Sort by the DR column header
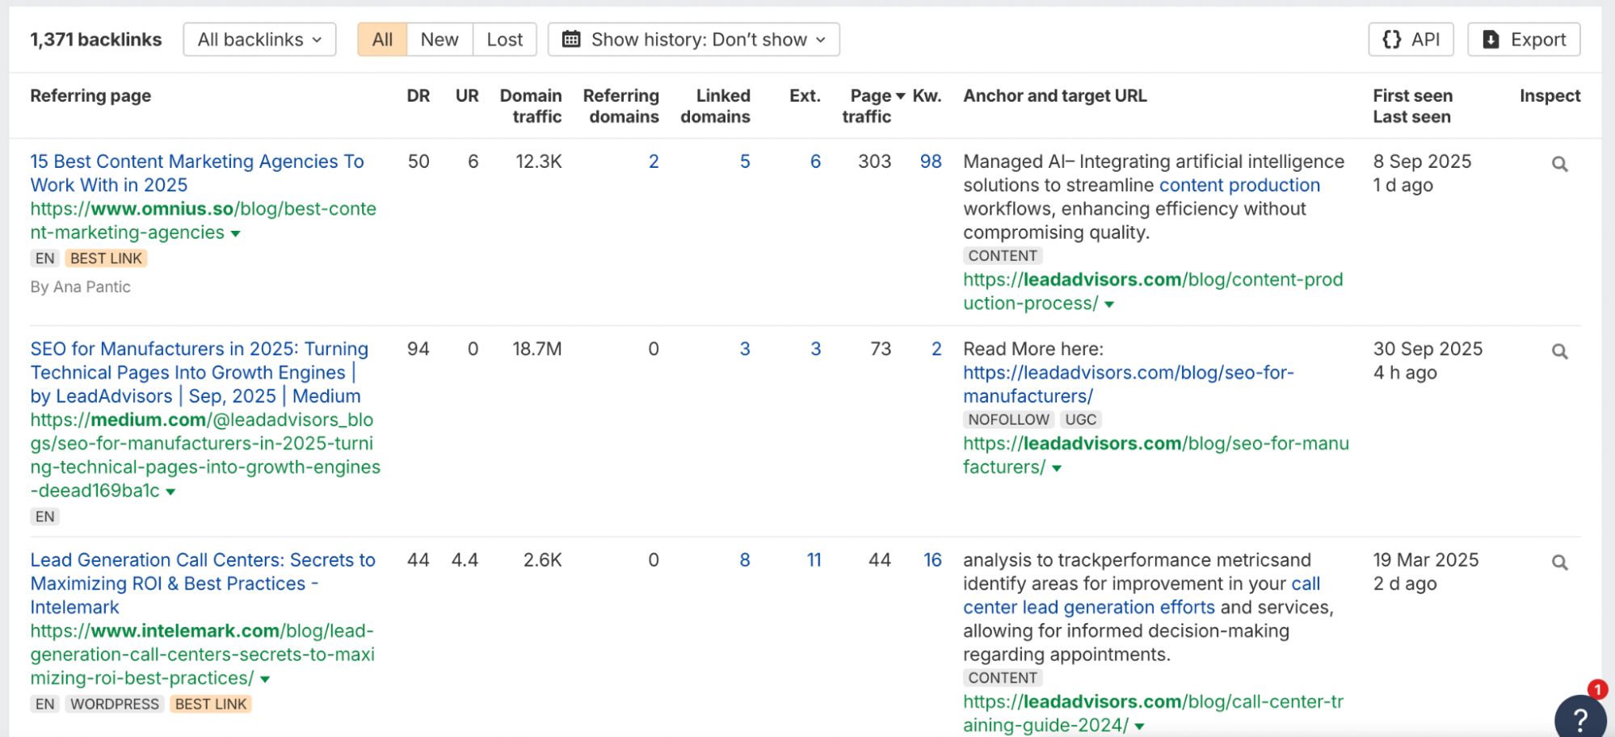This screenshot has height=737, width=1615. (418, 96)
